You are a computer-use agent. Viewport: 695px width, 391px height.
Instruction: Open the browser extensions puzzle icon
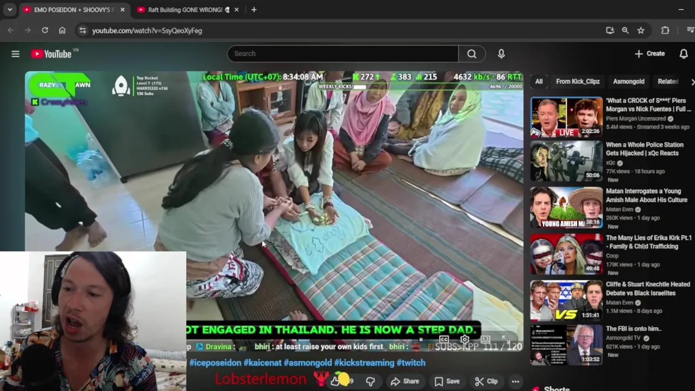pos(665,30)
